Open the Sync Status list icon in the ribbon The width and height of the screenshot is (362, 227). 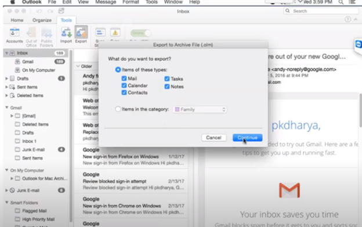click(x=100, y=33)
